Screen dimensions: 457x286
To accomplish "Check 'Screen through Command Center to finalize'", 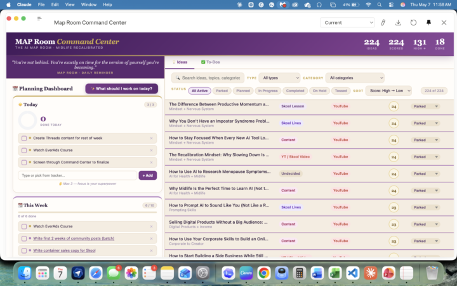I will coord(24,162).
